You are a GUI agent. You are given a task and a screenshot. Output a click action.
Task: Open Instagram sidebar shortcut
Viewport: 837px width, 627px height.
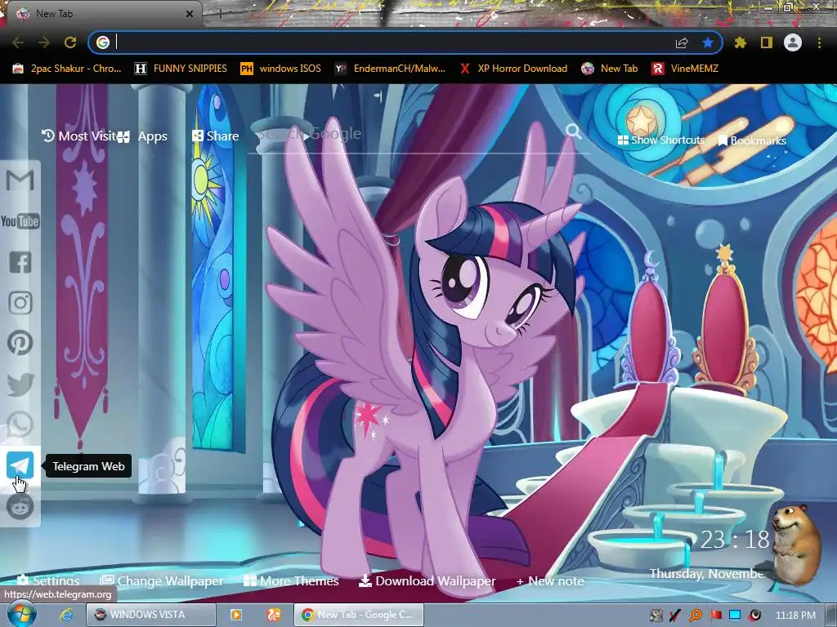pyautogui.click(x=20, y=303)
